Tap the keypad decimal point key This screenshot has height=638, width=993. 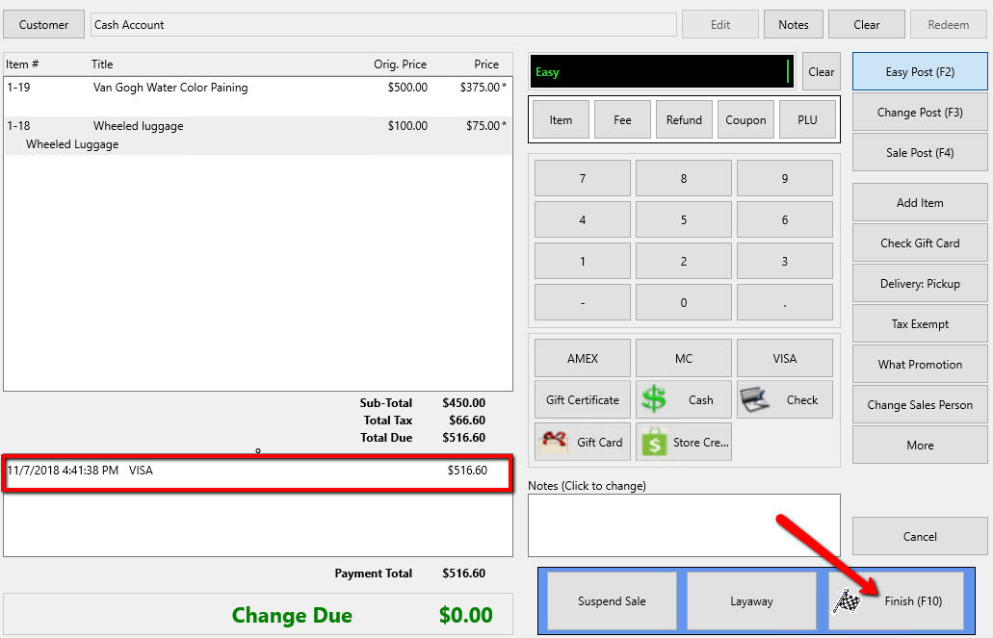(x=785, y=302)
